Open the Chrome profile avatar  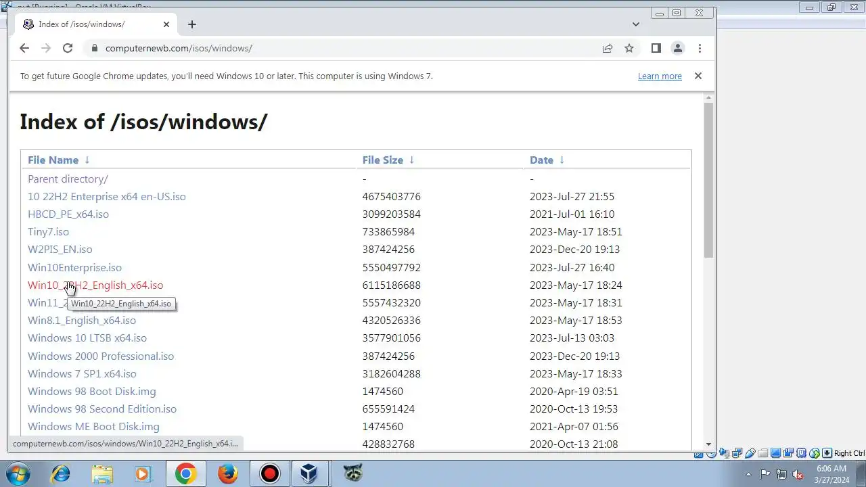(x=677, y=48)
